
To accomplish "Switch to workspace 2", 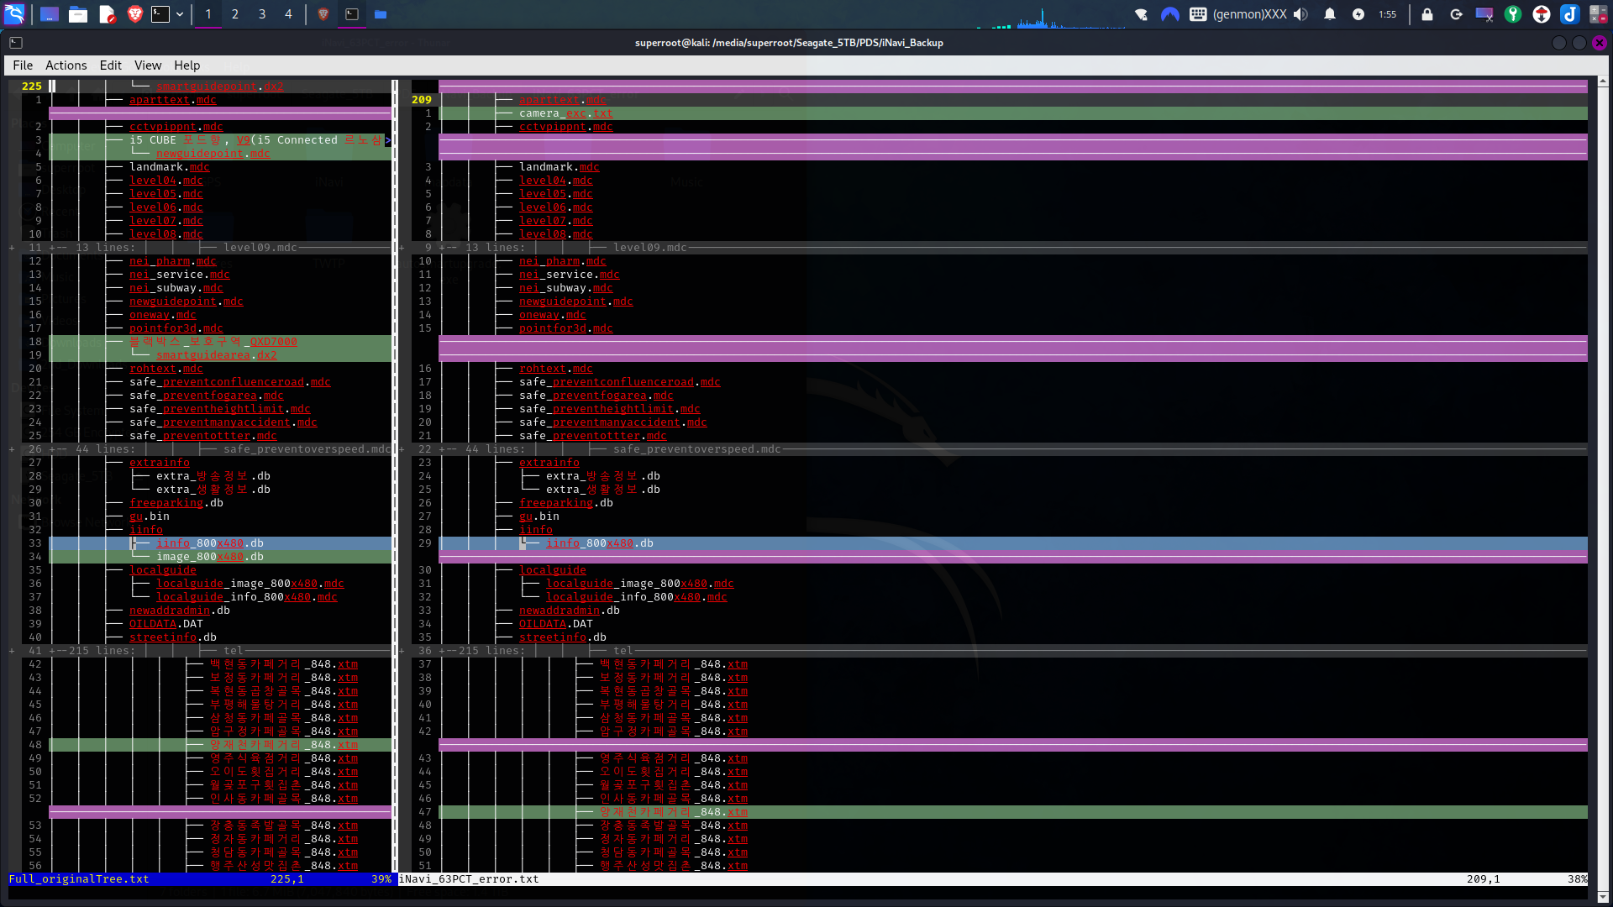I will tap(235, 14).
